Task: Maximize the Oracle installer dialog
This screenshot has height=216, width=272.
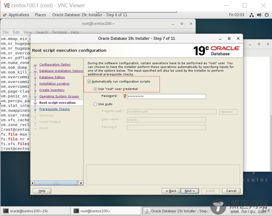Action: tap(229, 38)
